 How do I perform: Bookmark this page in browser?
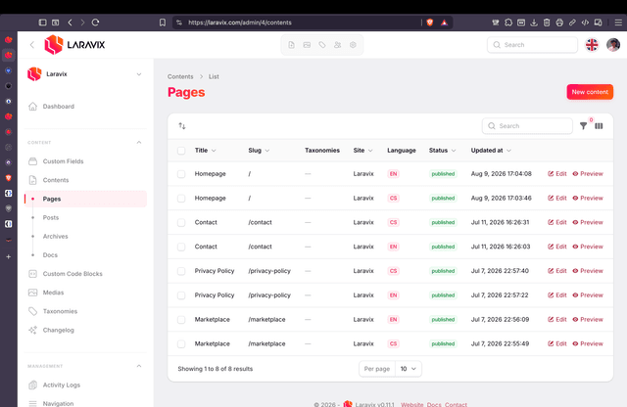[163, 23]
